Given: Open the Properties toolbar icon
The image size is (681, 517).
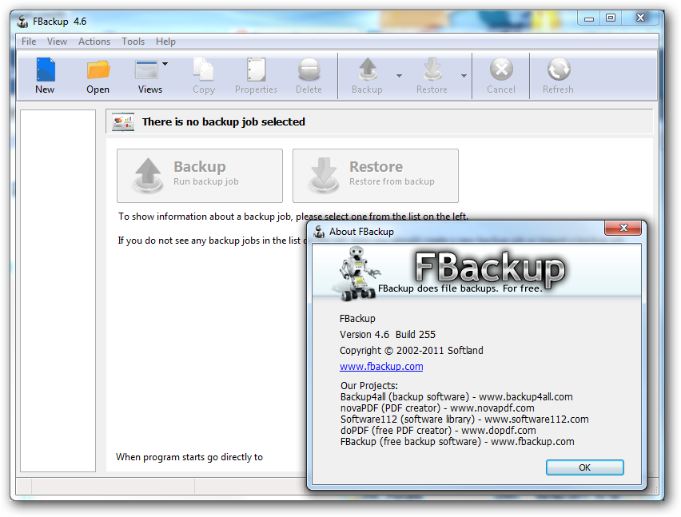Looking at the screenshot, I should tap(256, 70).
